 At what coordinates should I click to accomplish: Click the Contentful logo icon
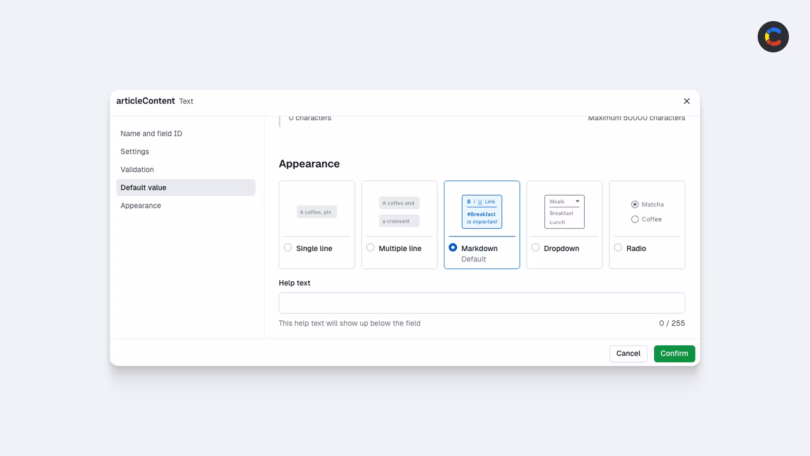click(773, 37)
